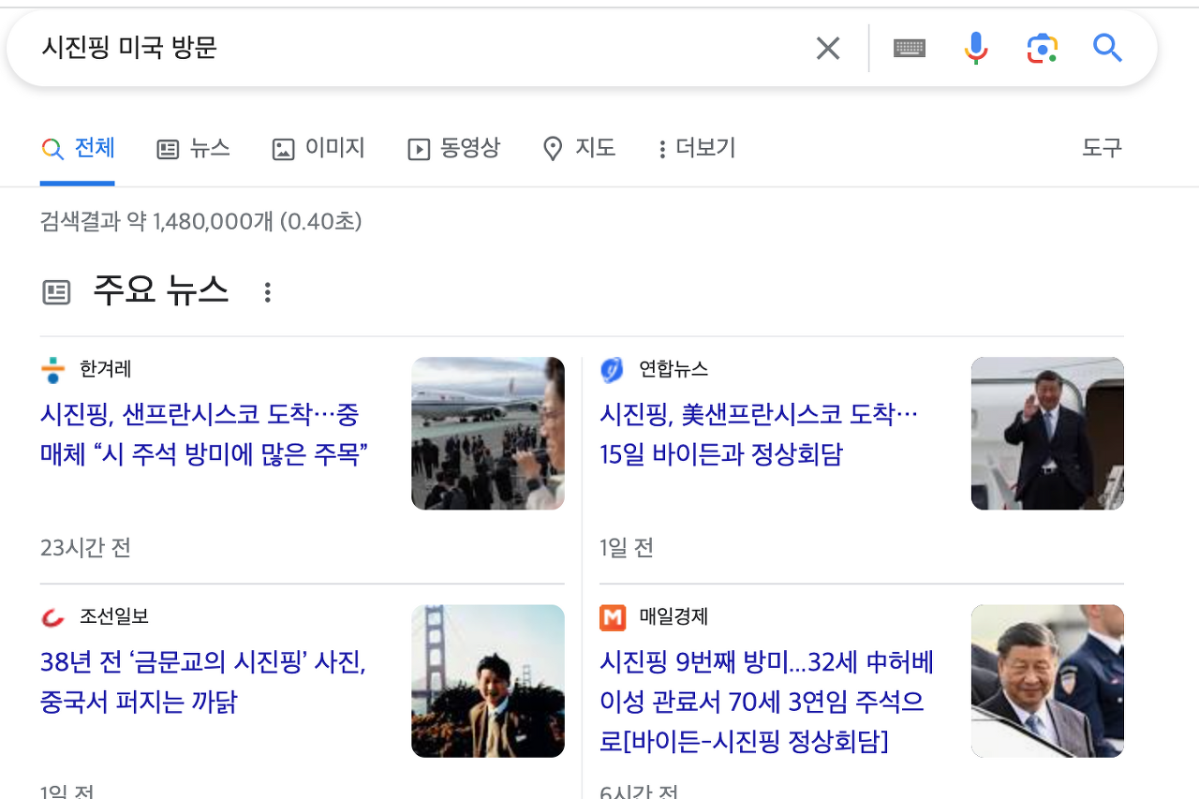Image resolution: width=1199 pixels, height=799 pixels.
Task: Open options for the 주요 뉴스 section
Action: click(268, 292)
